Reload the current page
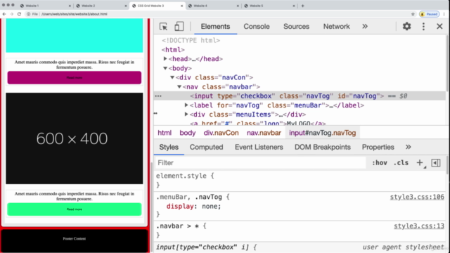The image size is (450, 253). [19, 14]
